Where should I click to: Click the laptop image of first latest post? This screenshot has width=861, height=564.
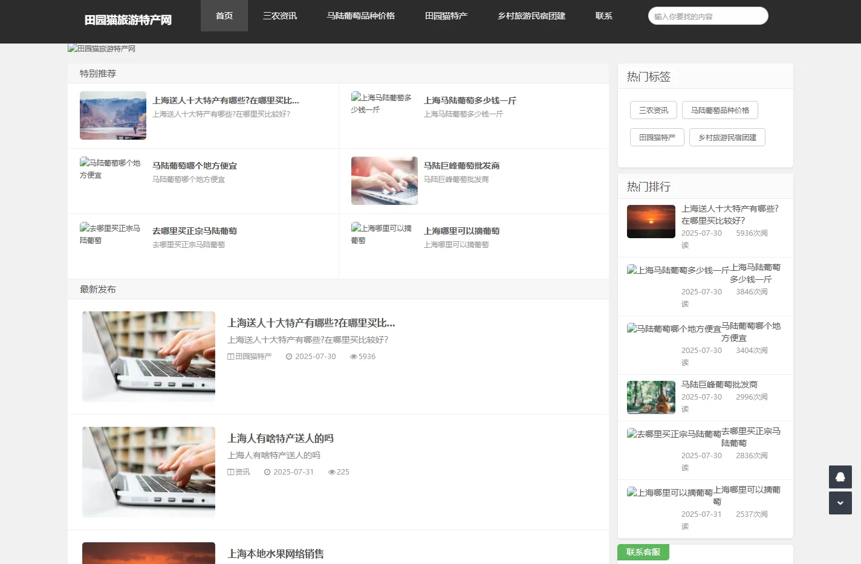tap(149, 357)
